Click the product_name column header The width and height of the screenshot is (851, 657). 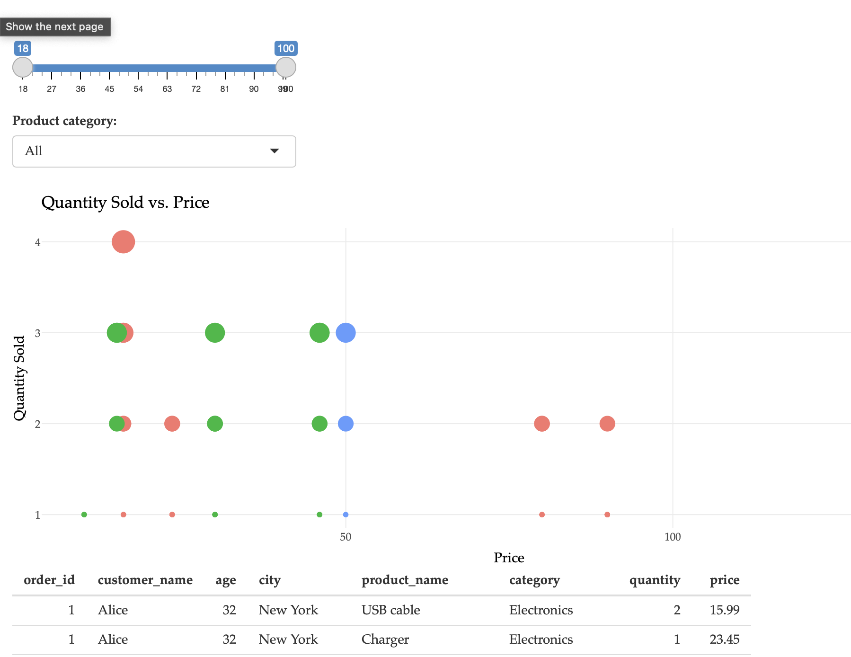point(405,580)
